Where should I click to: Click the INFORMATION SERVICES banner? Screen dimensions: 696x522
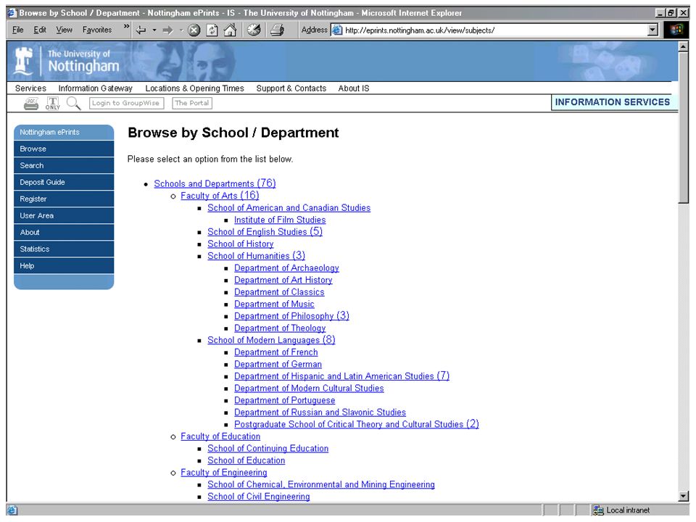[x=613, y=102]
